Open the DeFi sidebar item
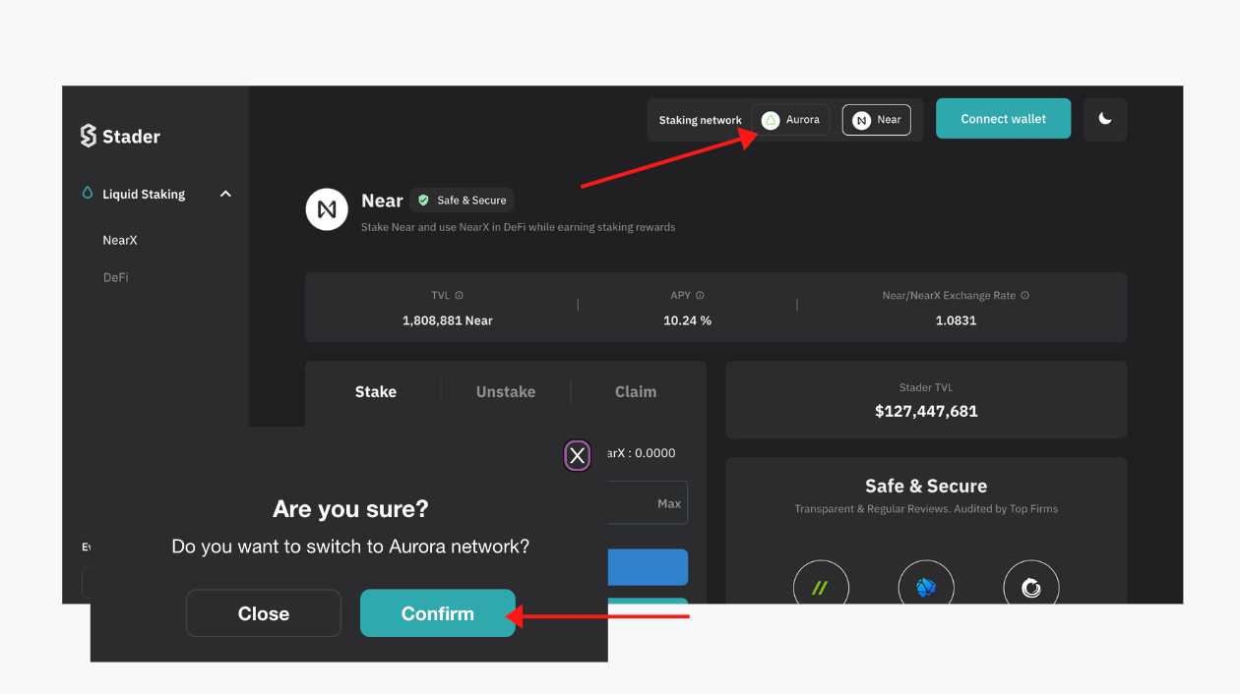The width and height of the screenshot is (1240, 694). coord(116,277)
